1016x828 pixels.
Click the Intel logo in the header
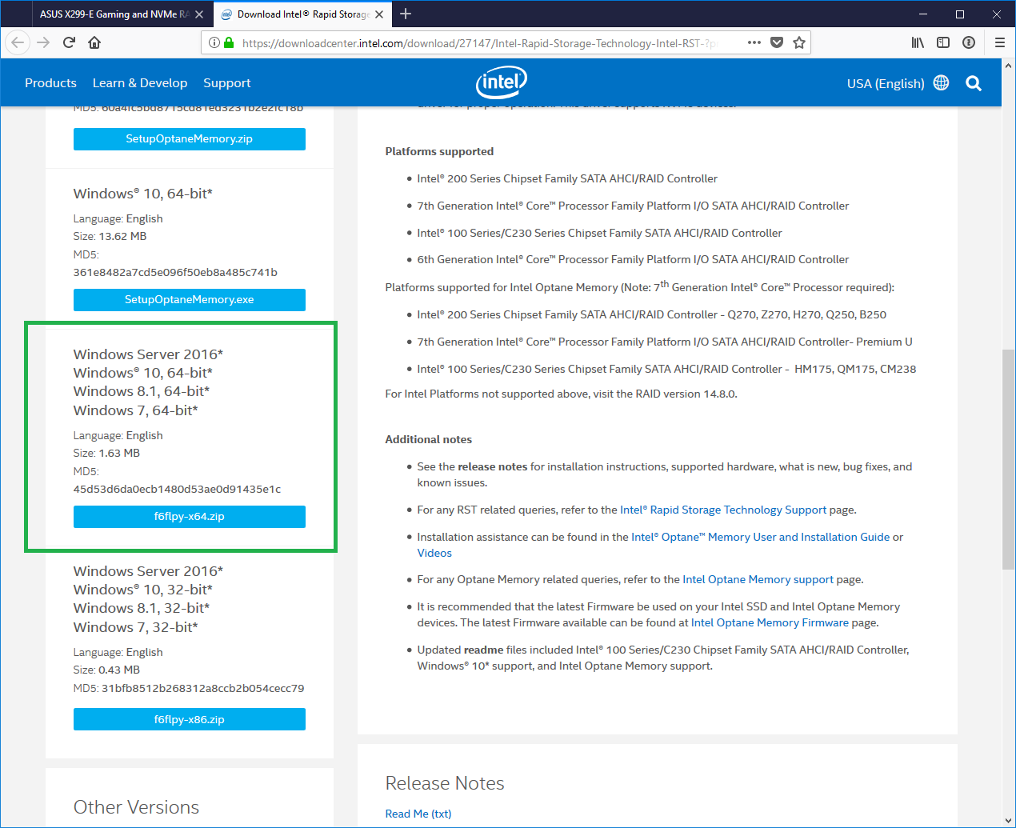(x=502, y=82)
